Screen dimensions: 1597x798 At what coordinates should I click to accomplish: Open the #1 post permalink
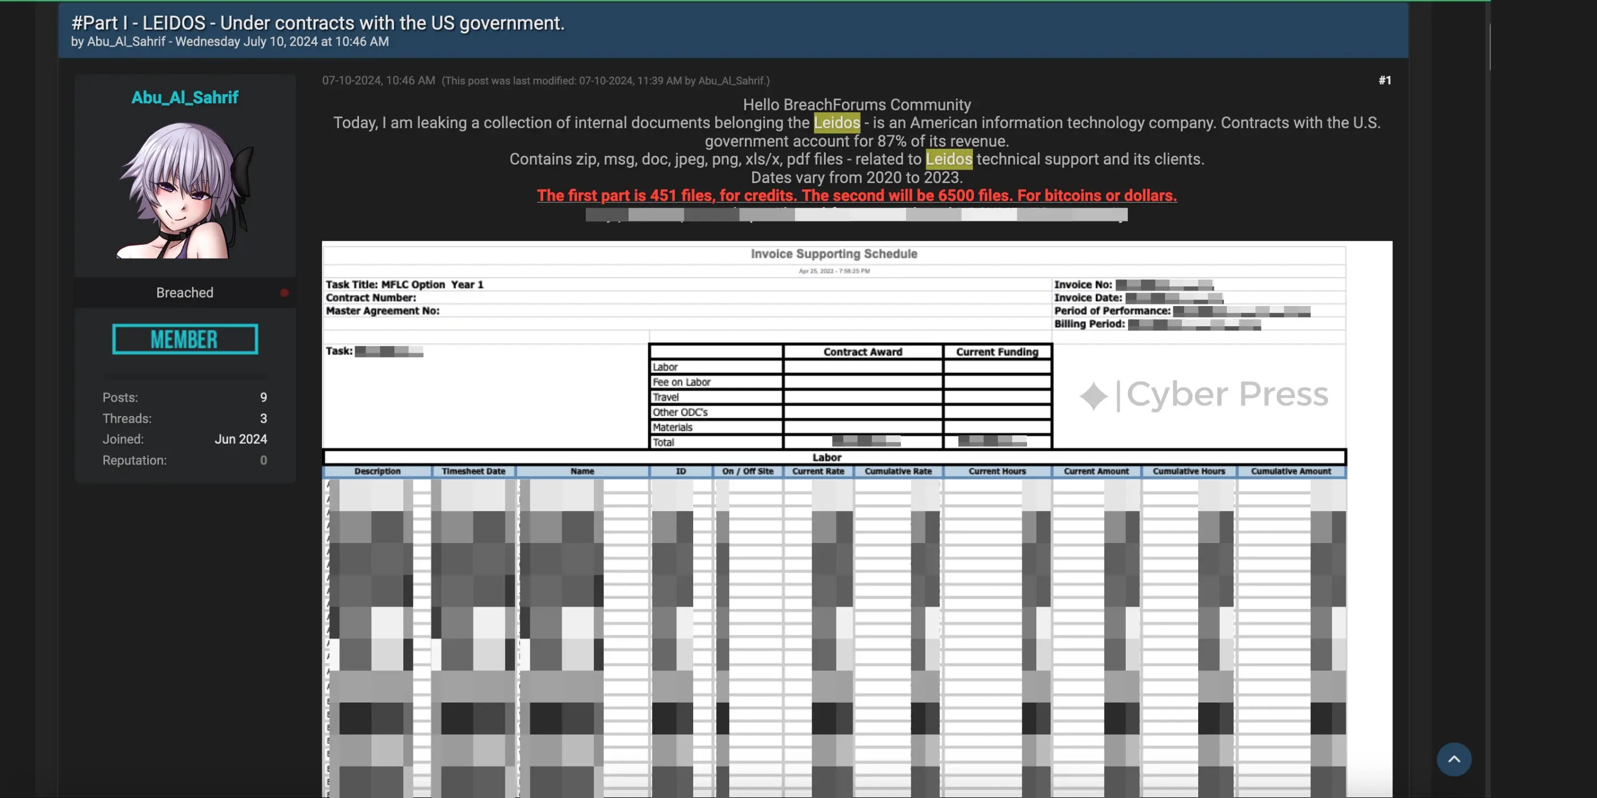click(x=1384, y=80)
